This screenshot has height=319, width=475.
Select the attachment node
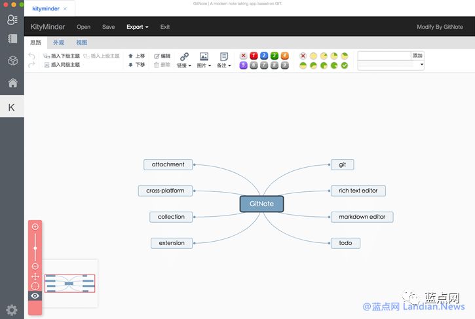168,164
